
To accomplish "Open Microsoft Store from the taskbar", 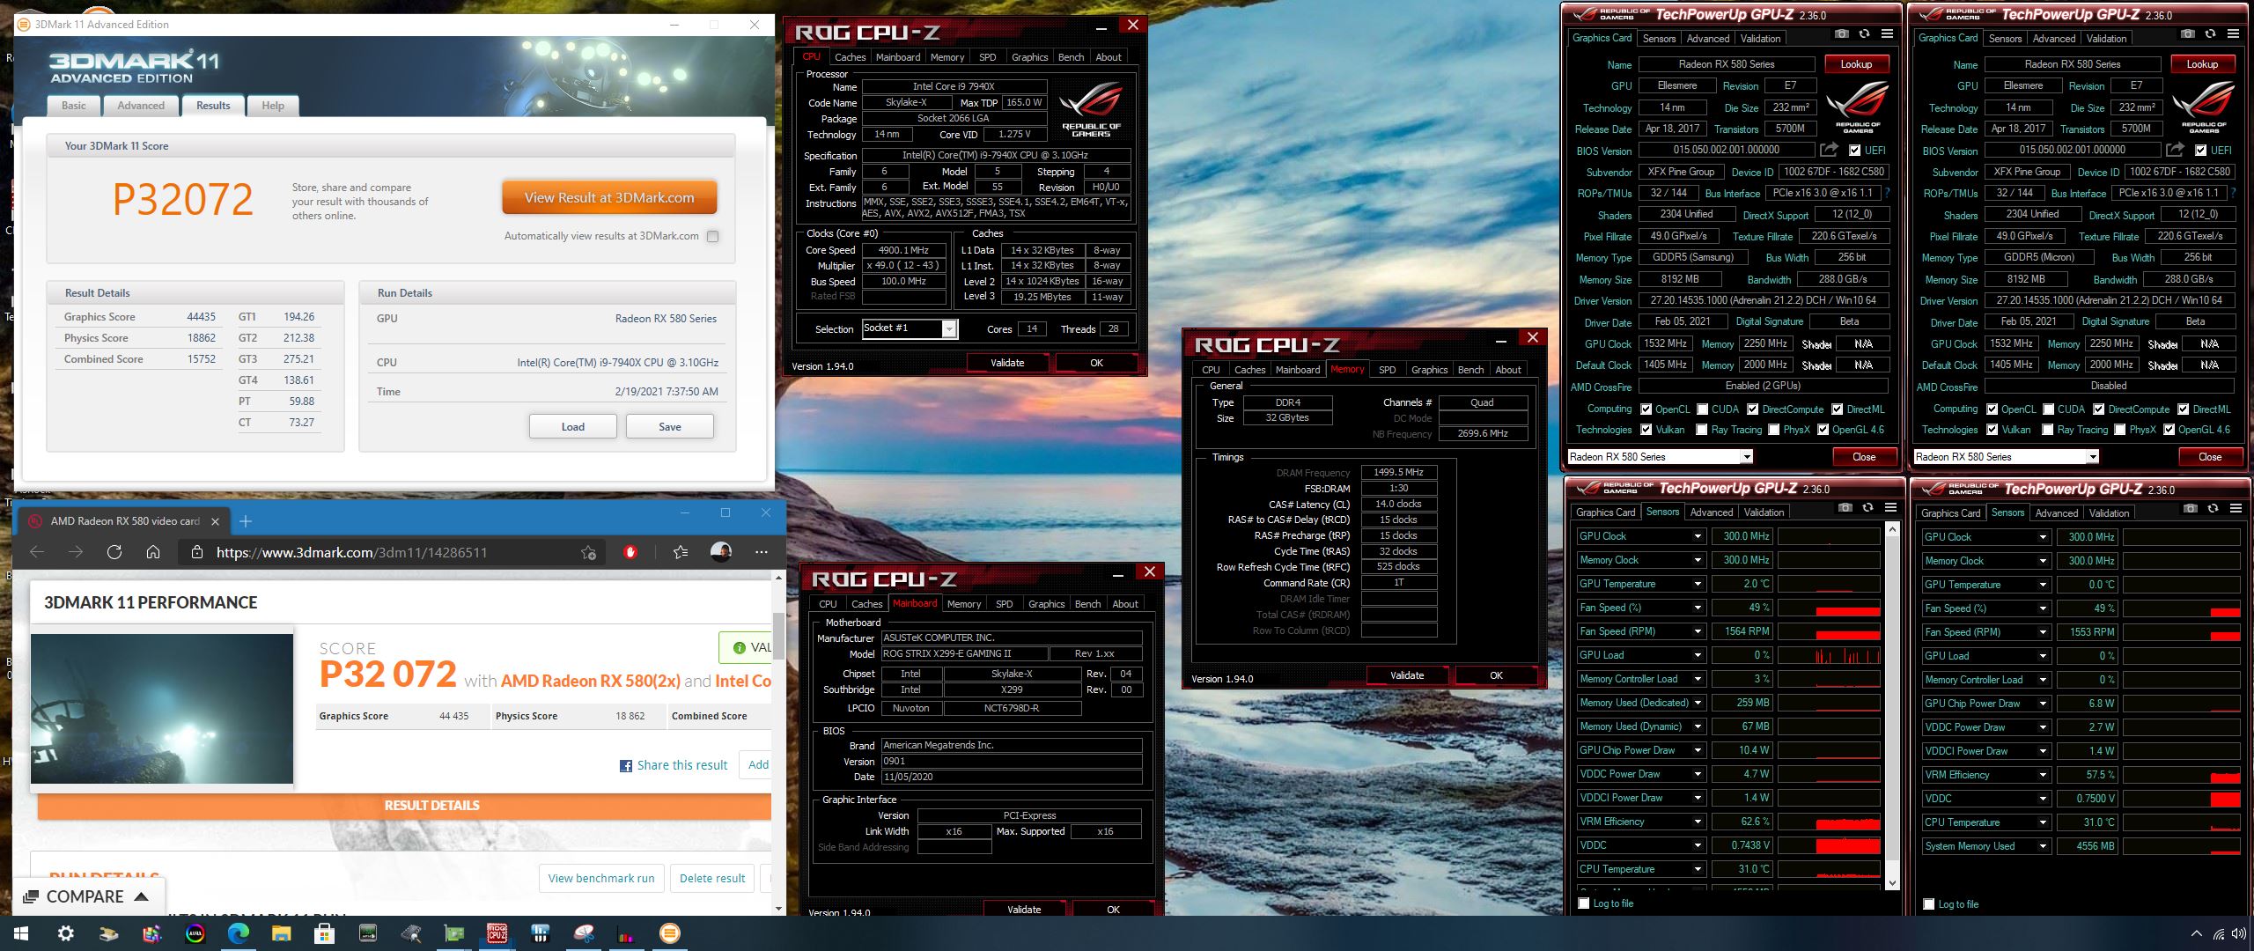I will (x=325, y=933).
